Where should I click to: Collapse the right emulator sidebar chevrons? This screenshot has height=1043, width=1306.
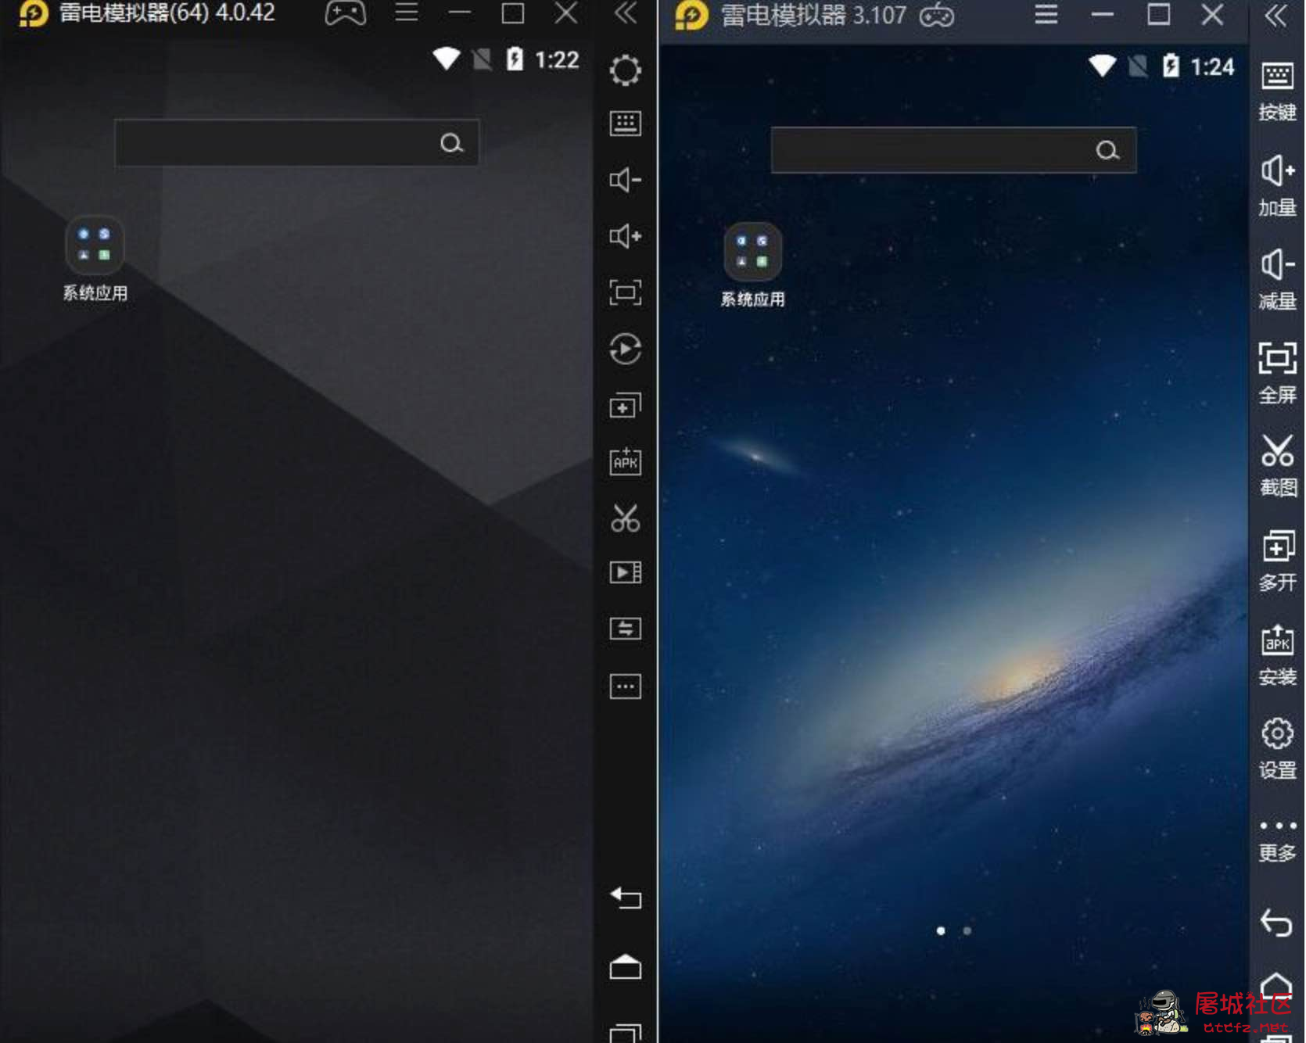pyautogui.click(x=1276, y=15)
